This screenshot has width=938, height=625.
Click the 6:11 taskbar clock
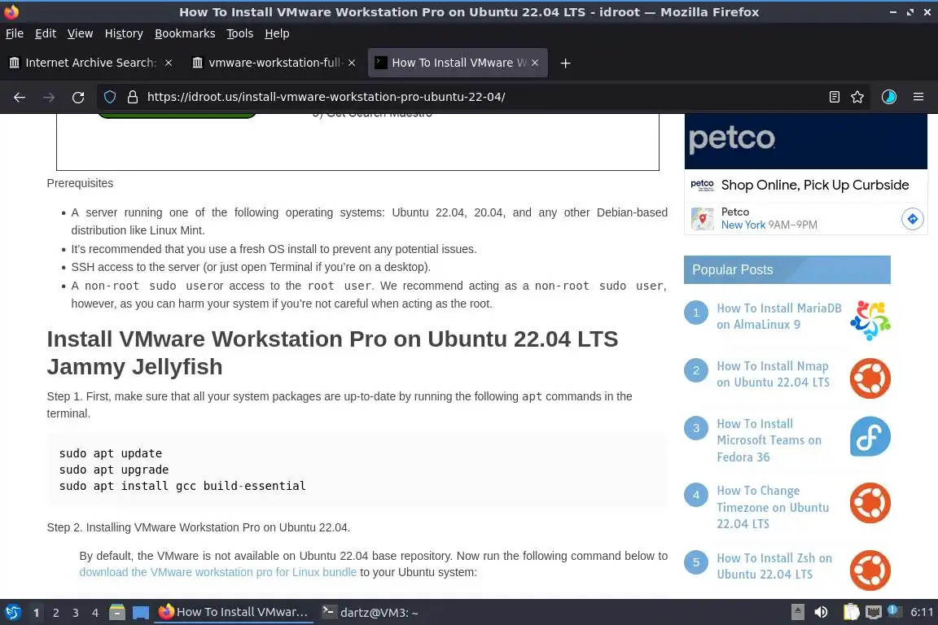pyautogui.click(x=921, y=613)
